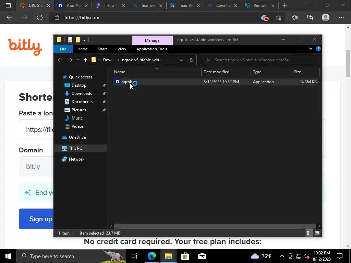
Task: Switch to details view icon in status bar
Action: point(308,233)
